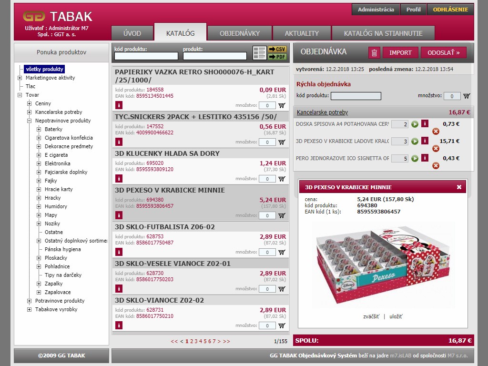488x366 pixels.
Task: Enlarge product image via zväčšiť link
Action: pos(371,316)
